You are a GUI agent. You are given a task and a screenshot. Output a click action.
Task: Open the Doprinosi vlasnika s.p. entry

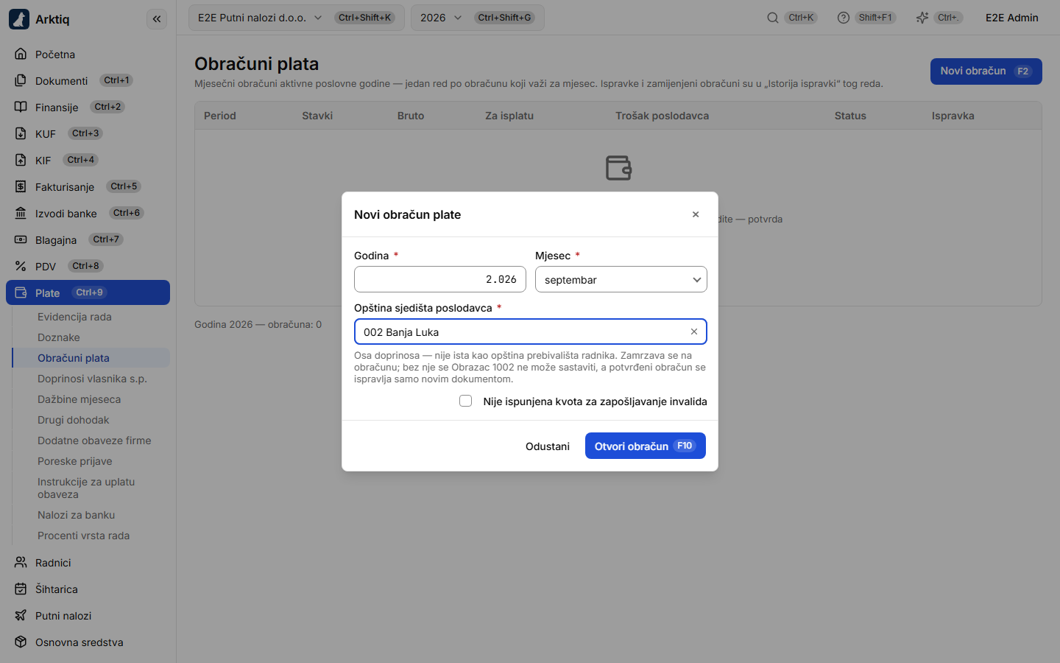pos(91,379)
